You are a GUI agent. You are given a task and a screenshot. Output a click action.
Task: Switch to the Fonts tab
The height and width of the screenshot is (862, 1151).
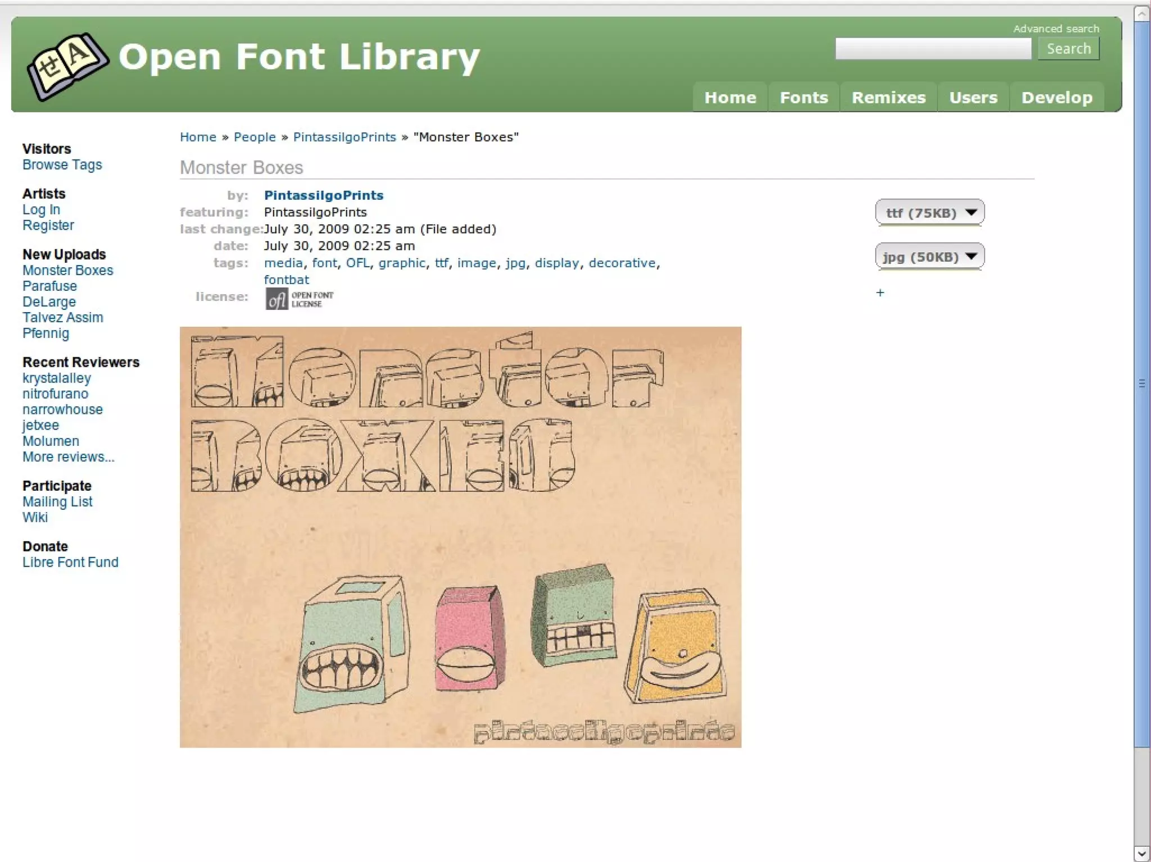(804, 98)
